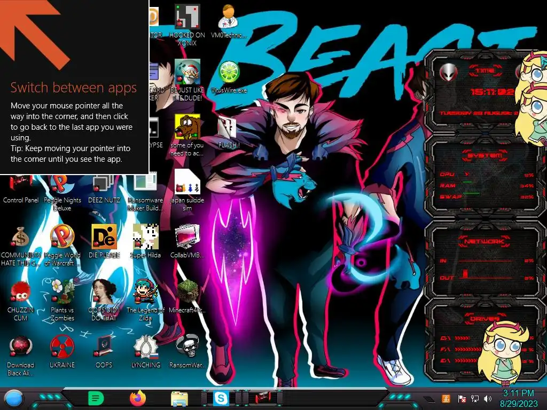Click the RAM usage row in SYSTEM gadget
Image resolution: width=547 pixels, height=410 pixels.
coord(487,185)
